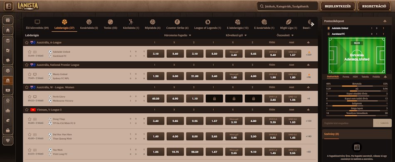
Task: Switch to the Tabella tab
Action: [x=365, y=77]
